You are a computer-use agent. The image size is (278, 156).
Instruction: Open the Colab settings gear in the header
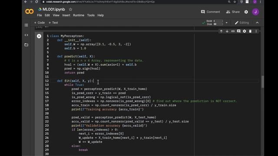246,12
